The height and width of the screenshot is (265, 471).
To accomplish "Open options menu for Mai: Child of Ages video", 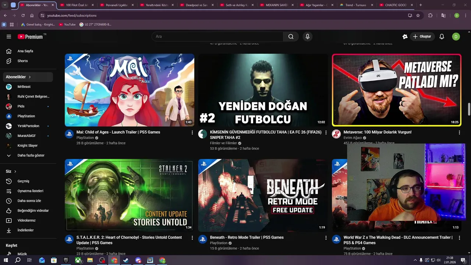I will pos(192,132).
